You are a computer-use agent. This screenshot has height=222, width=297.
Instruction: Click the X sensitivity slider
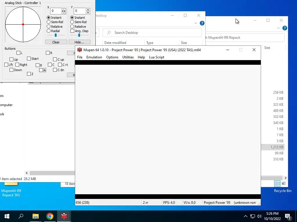pos(56,35)
